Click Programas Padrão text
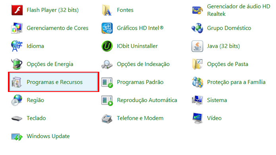 coord(140,82)
